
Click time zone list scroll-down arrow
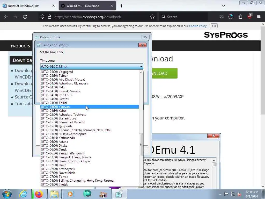point(141,184)
